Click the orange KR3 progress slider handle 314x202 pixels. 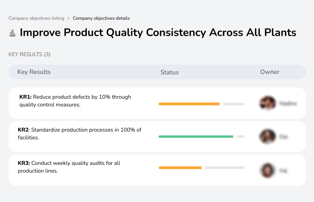(x=204, y=168)
